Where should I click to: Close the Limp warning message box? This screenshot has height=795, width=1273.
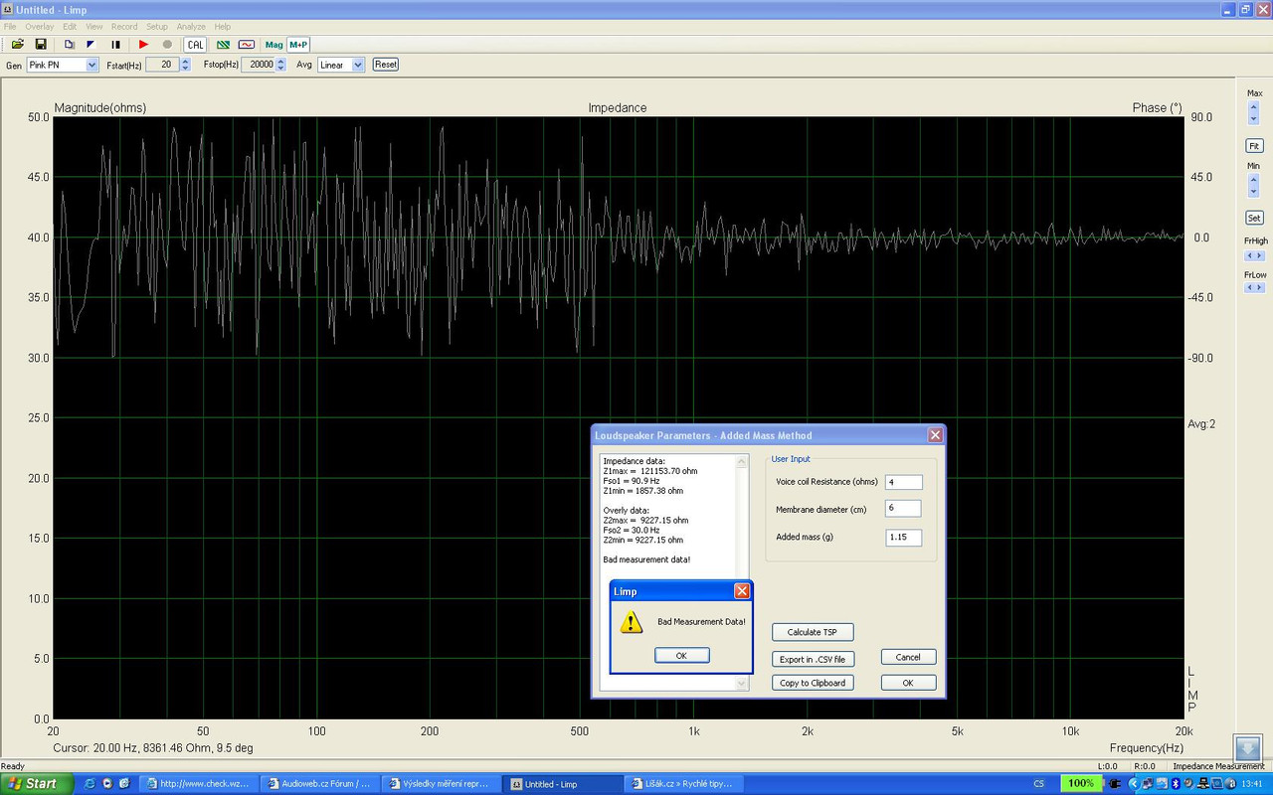[x=741, y=591]
